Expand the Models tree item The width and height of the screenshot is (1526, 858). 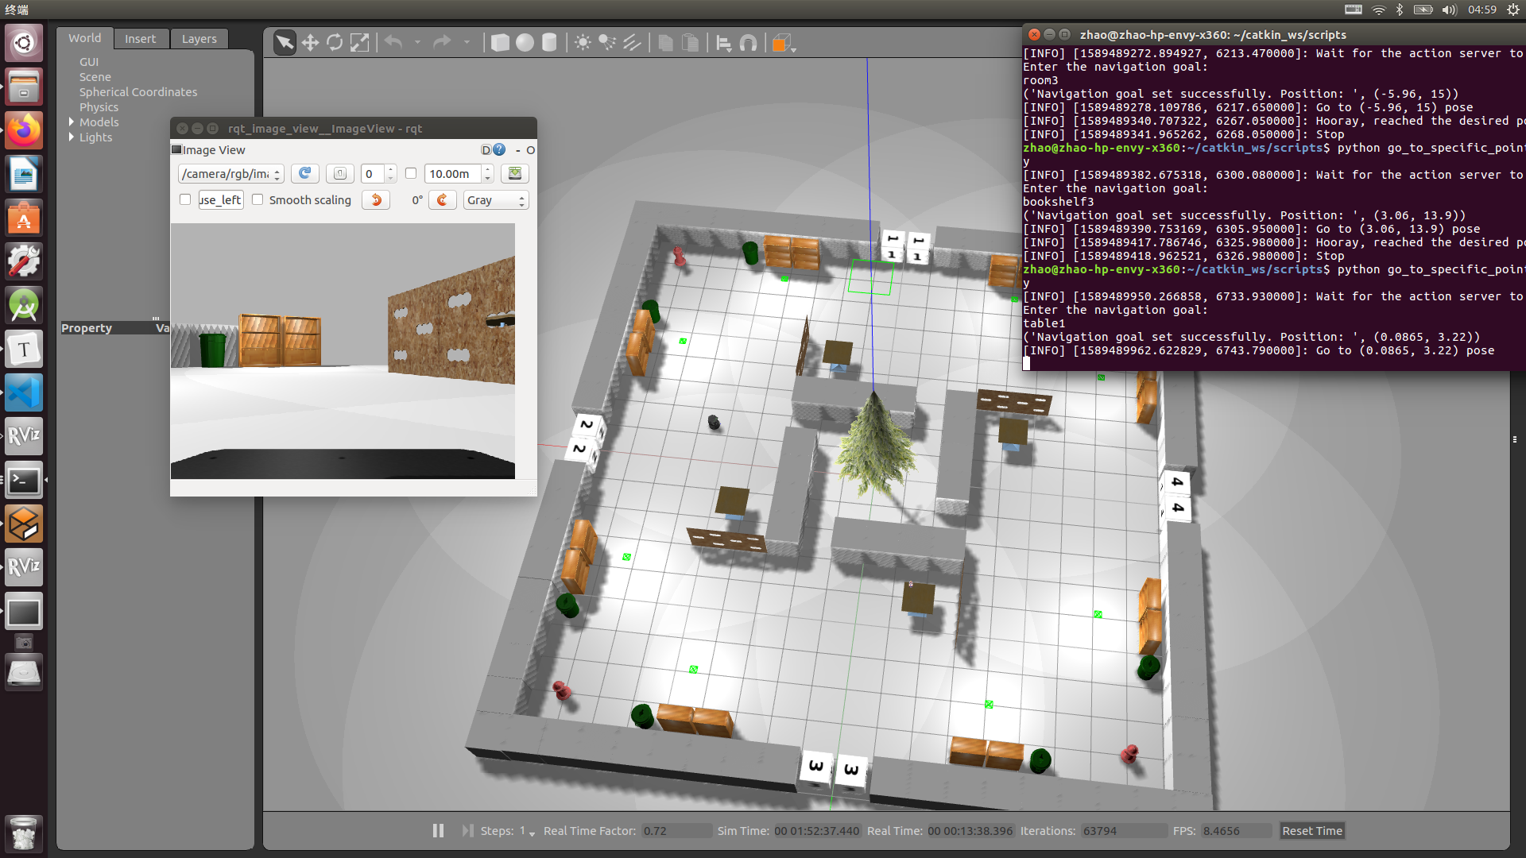(x=72, y=122)
